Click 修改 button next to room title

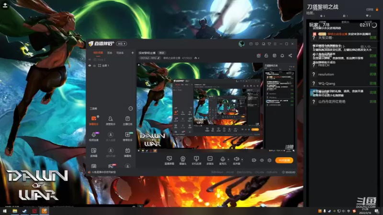click(x=162, y=53)
